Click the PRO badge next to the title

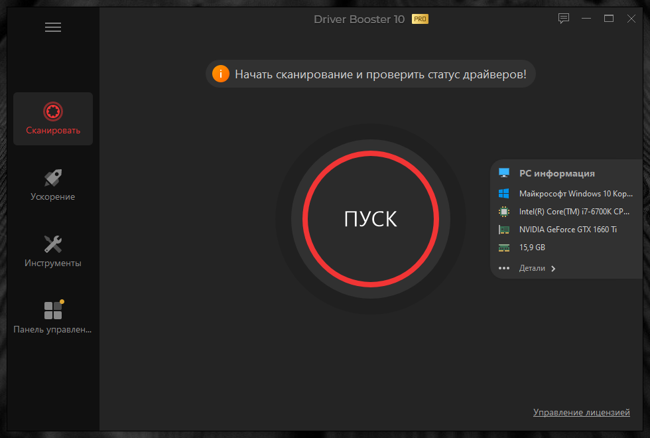pos(419,19)
